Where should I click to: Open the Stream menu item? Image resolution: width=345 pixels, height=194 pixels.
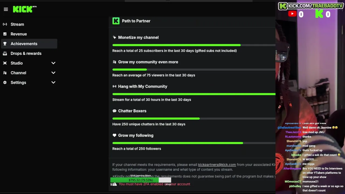(x=17, y=24)
